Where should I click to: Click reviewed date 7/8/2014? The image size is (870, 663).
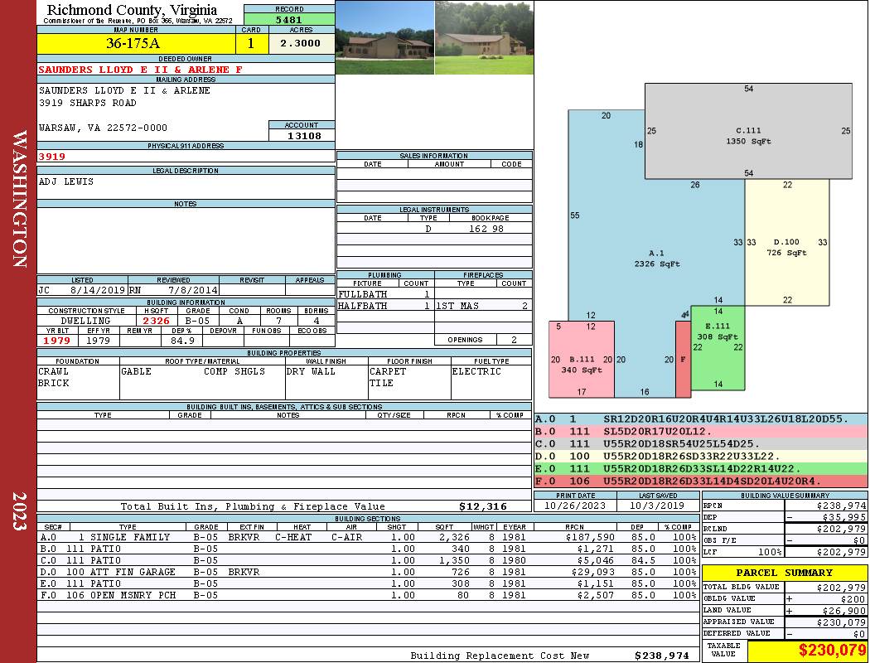192,289
